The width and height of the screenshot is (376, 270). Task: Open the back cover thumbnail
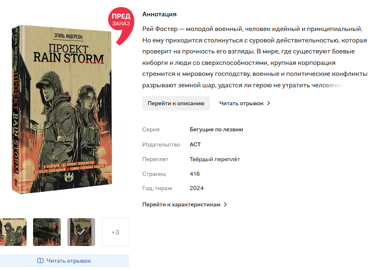pos(47,232)
